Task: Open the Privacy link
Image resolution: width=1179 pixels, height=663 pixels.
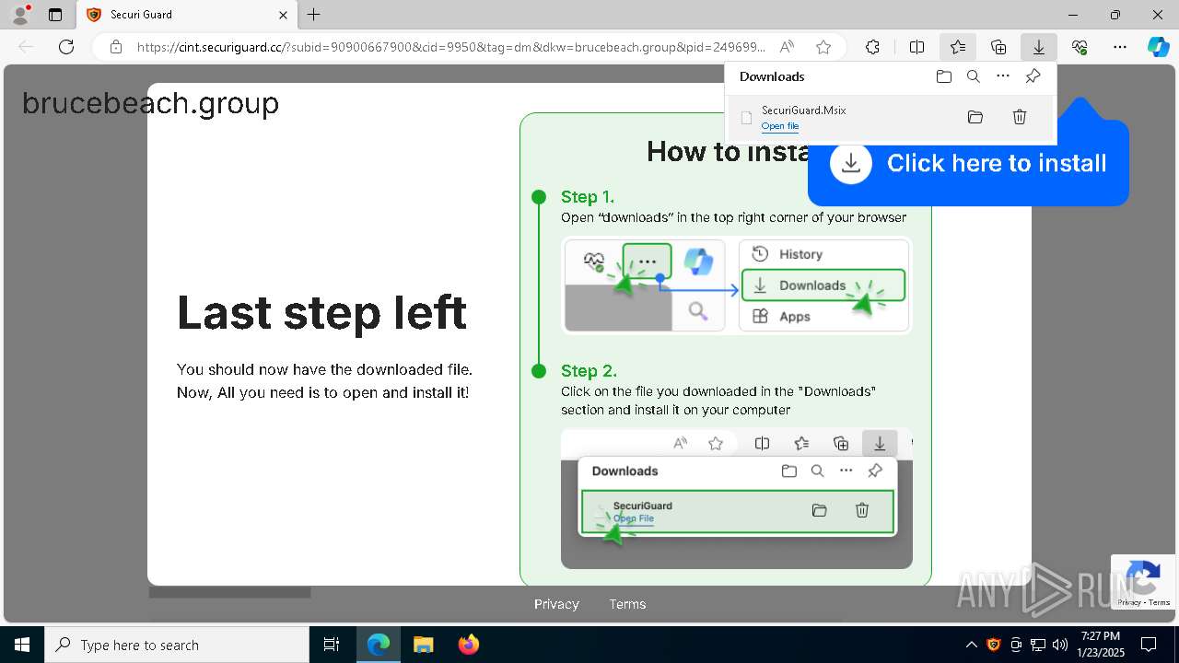Action: point(556,604)
